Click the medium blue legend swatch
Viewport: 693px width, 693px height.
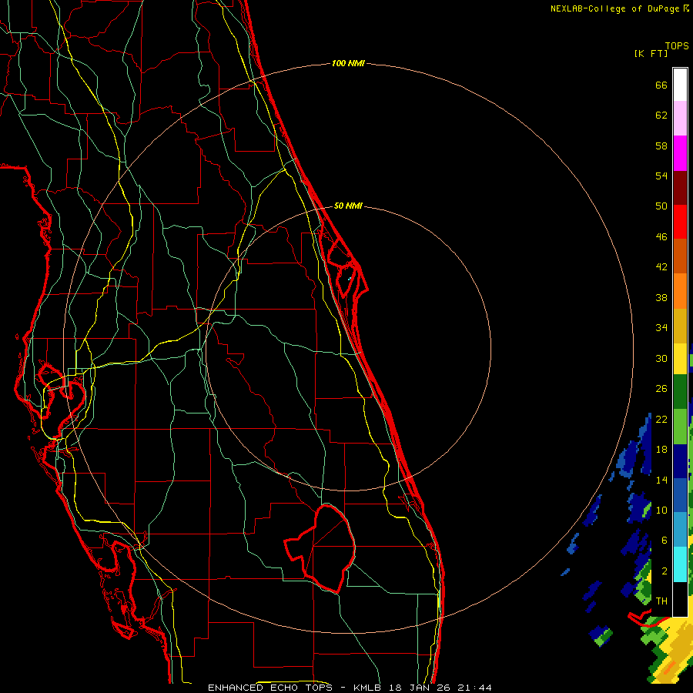[x=680, y=495]
